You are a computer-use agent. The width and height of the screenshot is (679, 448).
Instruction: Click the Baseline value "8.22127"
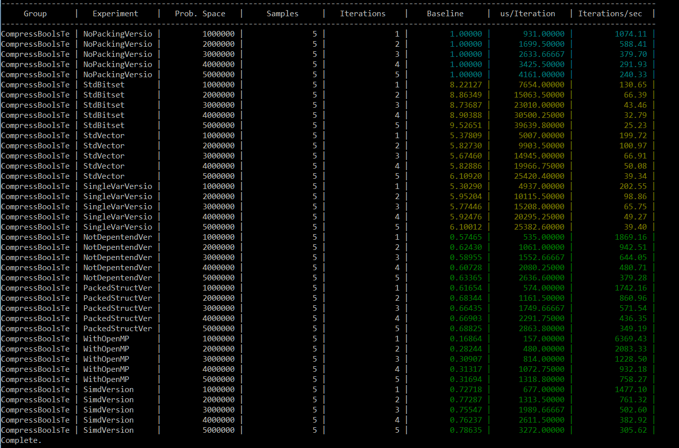coord(466,85)
